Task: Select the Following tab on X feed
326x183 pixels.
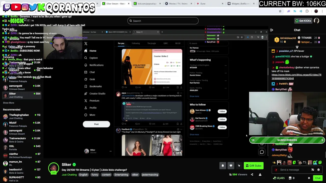Action: point(136,43)
